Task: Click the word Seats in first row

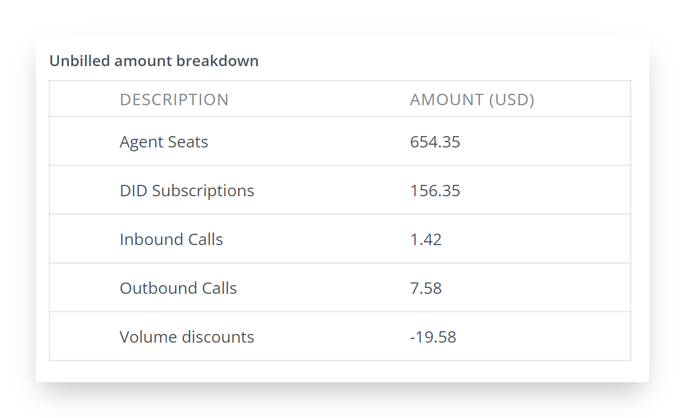Action: (x=187, y=142)
